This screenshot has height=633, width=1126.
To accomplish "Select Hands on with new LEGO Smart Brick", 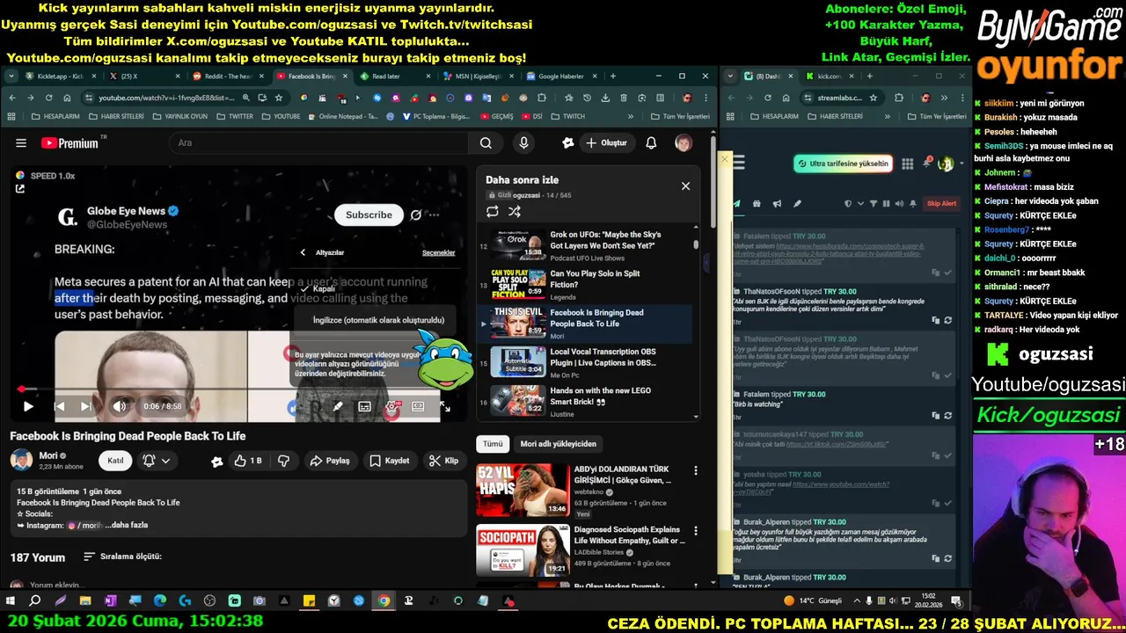I will coord(585,400).
